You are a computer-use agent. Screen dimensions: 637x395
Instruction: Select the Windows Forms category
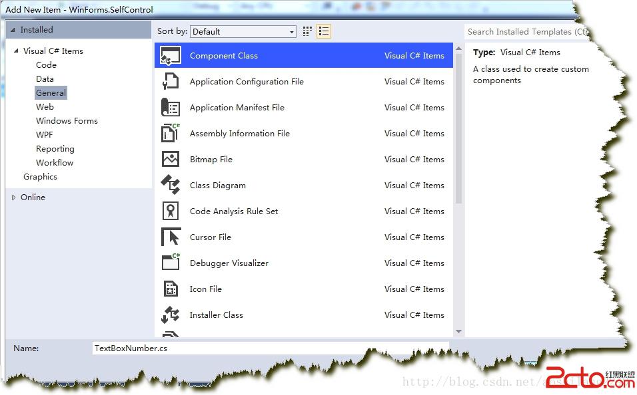click(67, 121)
